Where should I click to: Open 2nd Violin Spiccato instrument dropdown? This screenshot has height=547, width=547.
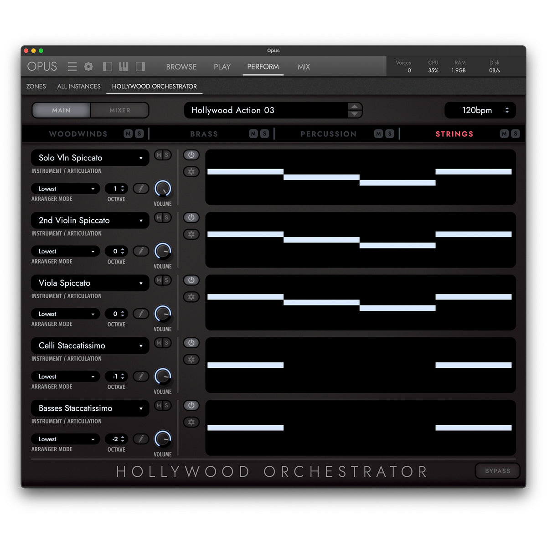(90, 220)
